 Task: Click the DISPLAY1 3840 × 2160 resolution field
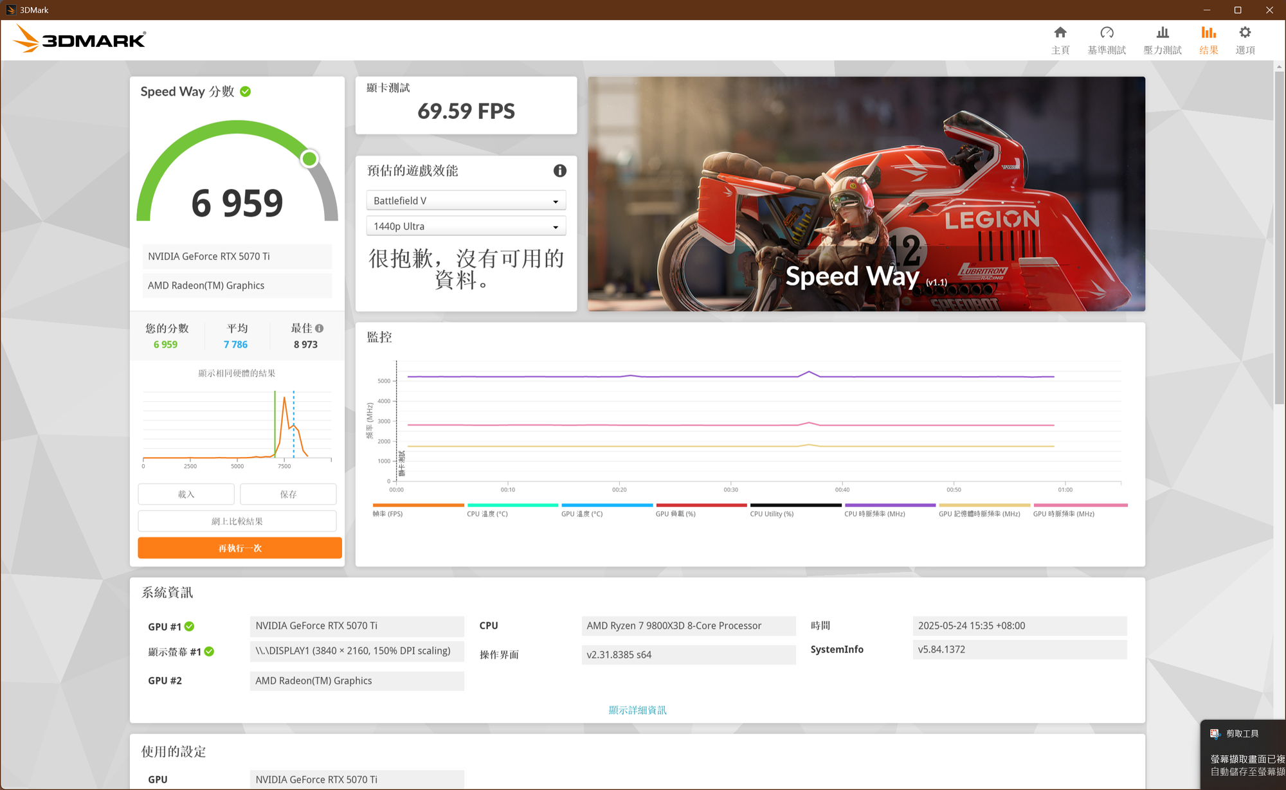coord(357,651)
